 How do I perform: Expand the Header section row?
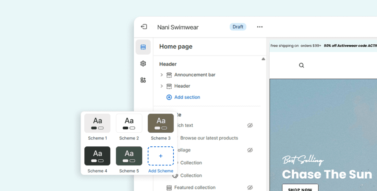coord(161,86)
